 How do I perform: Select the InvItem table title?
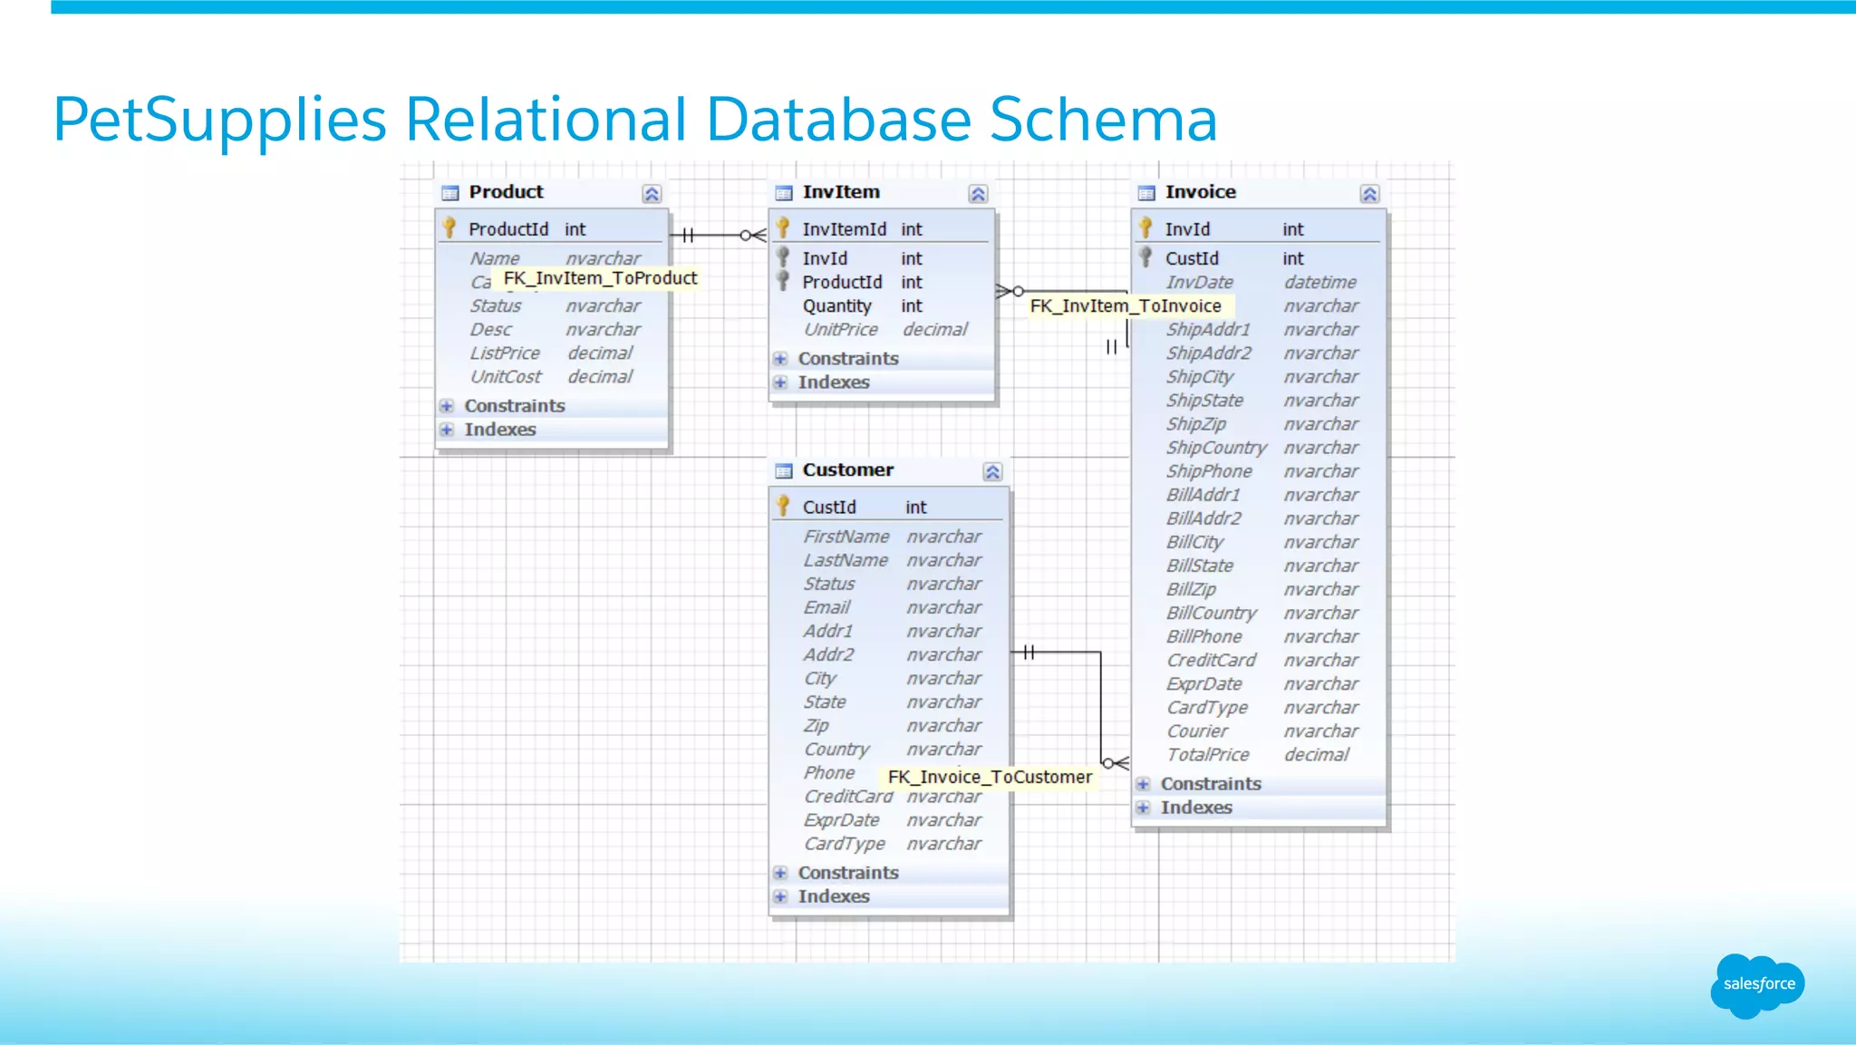tap(841, 192)
